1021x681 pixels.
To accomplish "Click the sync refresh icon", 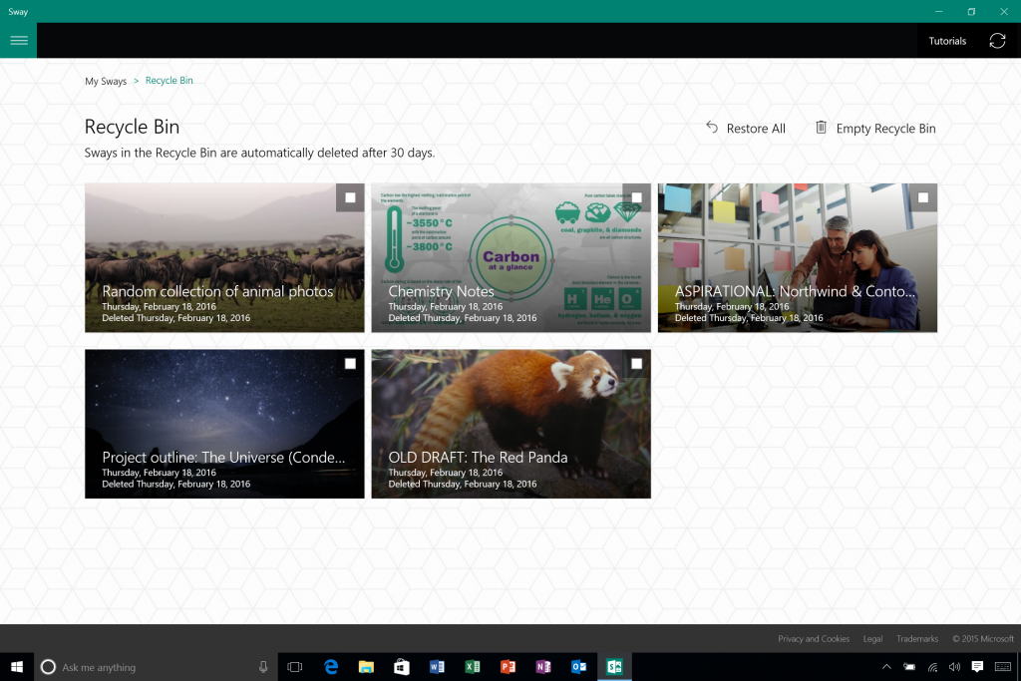I will [997, 41].
